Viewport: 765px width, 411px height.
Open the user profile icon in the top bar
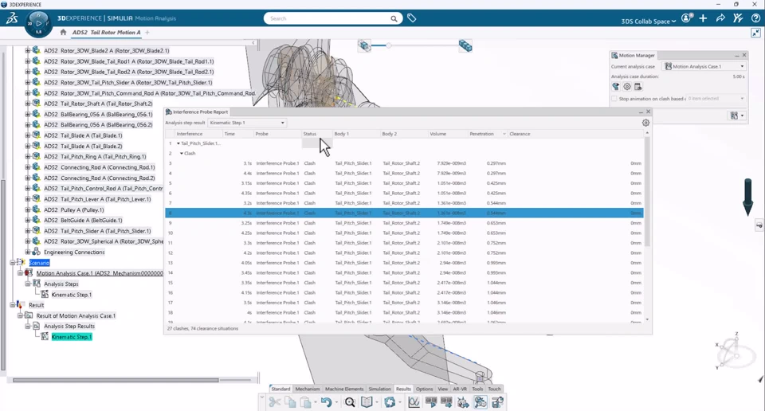click(x=686, y=18)
